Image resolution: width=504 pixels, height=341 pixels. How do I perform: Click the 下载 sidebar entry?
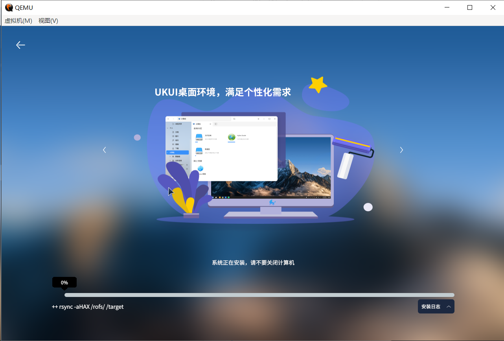coord(176,148)
